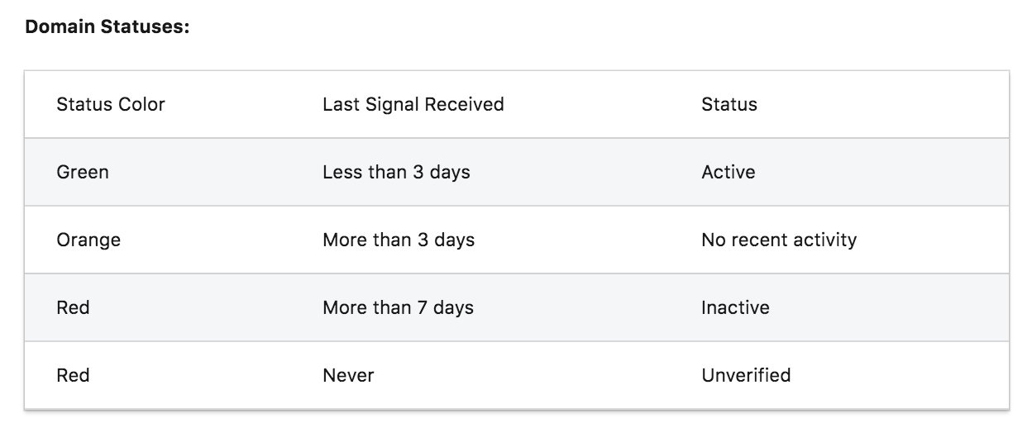The height and width of the screenshot is (428, 1032).
Task: Click the "Status Color" column header
Action: click(111, 104)
